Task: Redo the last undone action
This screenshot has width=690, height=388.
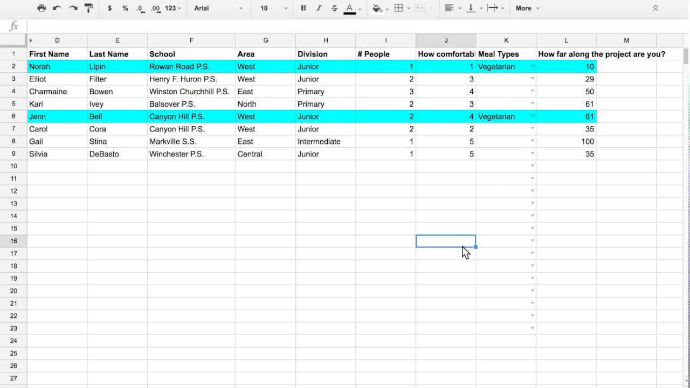Action: 73,8
